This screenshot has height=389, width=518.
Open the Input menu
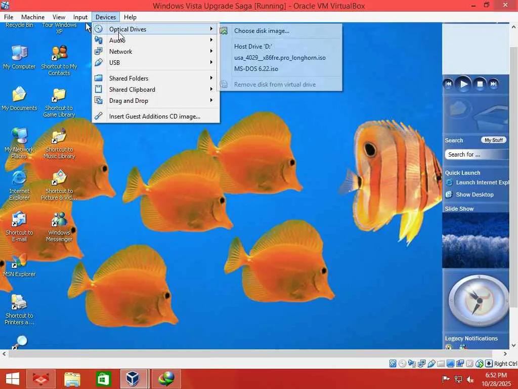[x=80, y=17]
